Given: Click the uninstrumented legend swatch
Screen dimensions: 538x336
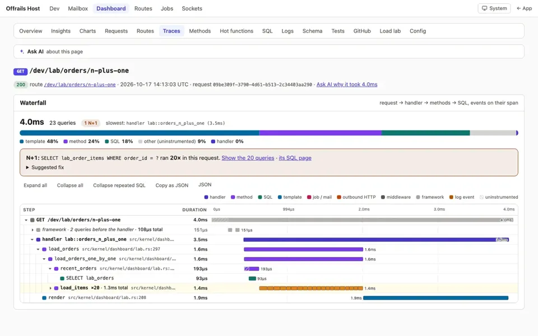Looking at the screenshot, I should coord(481,197).
